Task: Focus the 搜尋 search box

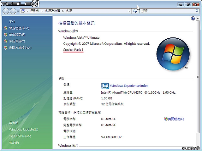Action: click(x=168, y=11)
